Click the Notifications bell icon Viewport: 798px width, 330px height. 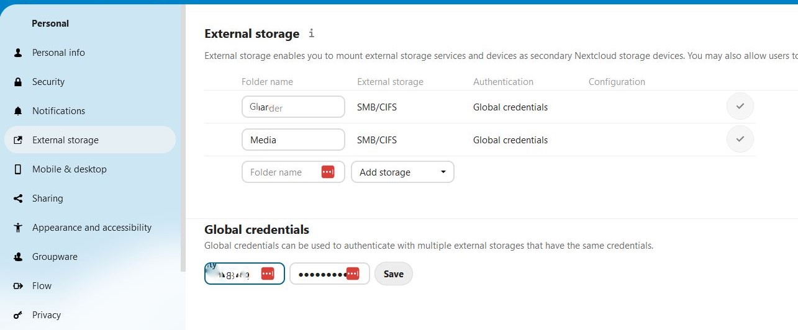(18, 111)
